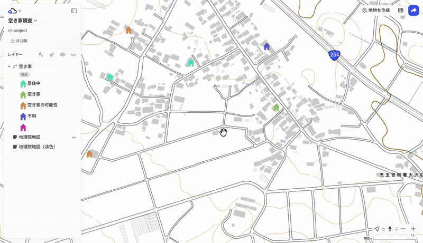Select the 空き家 point layer row
423x243 pixels.
click(42, 66)
